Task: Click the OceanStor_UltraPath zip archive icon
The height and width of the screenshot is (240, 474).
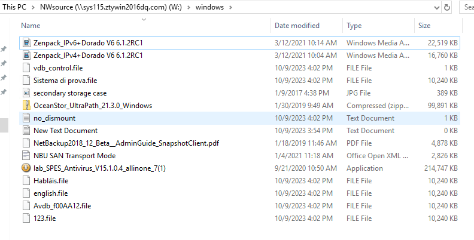Action: pos(26,106)
